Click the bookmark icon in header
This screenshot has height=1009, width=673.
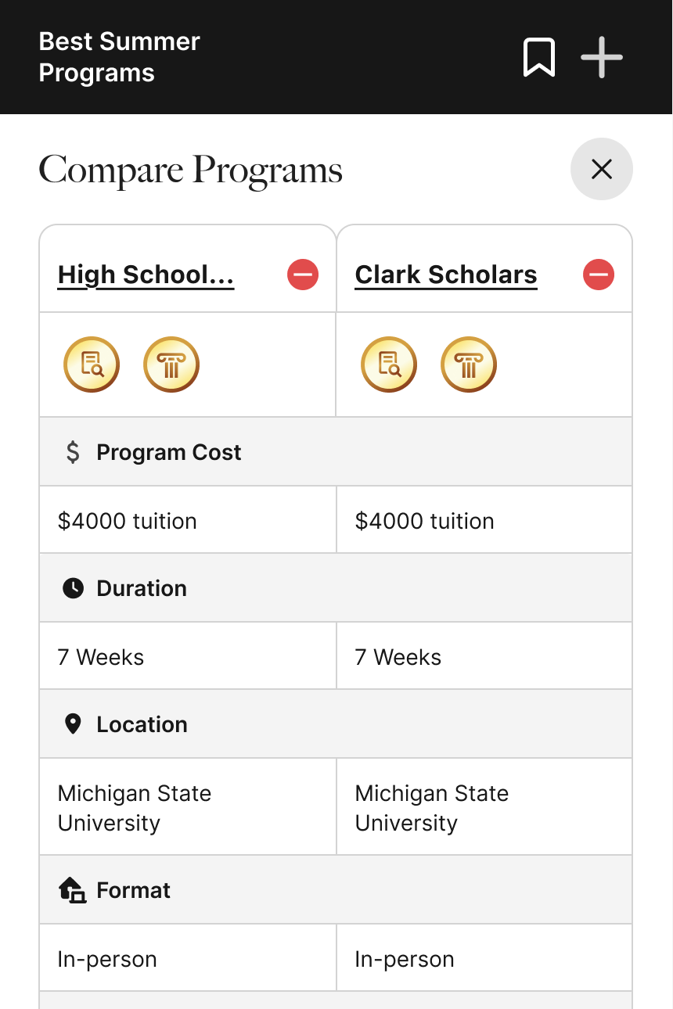[x=539, y=57]
